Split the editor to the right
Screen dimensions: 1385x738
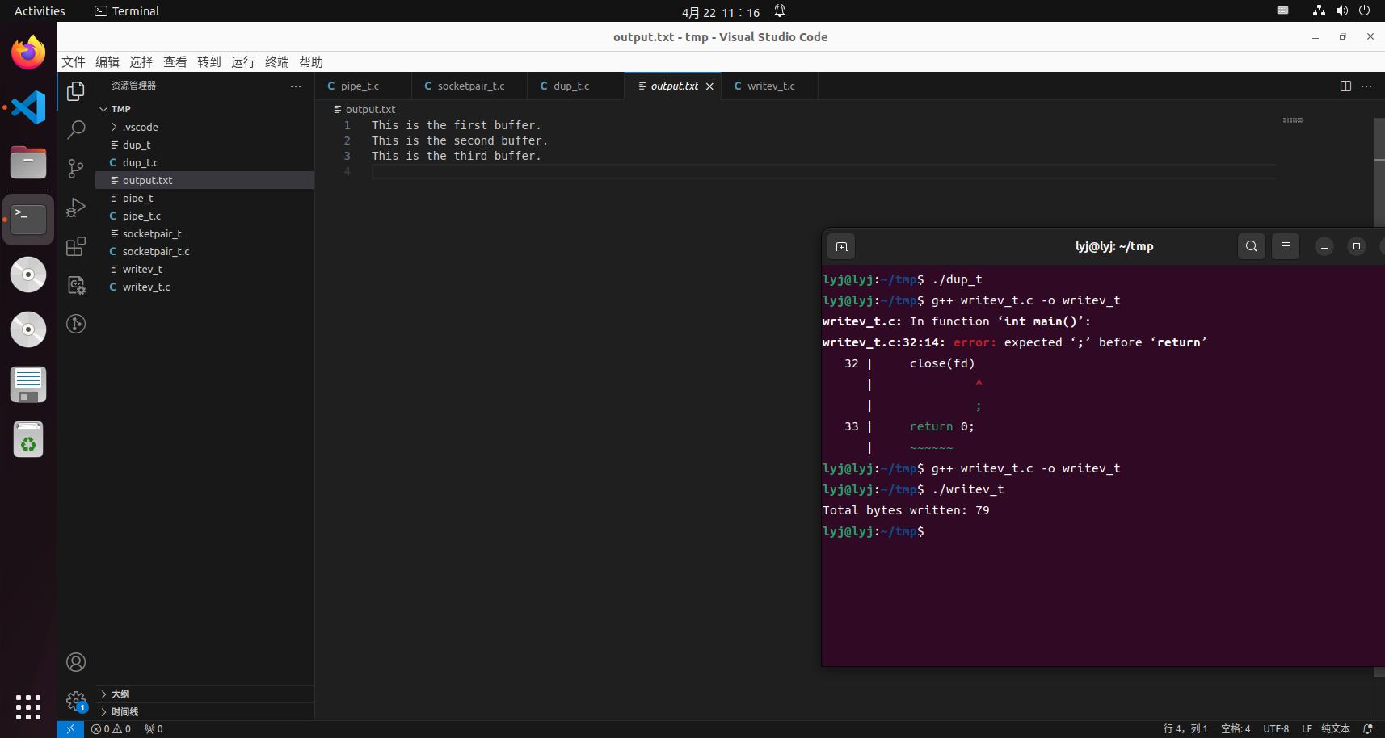click(1345, 86)
